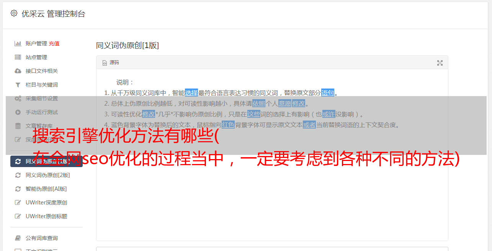Click the 优采云 管理控制台 title link
This screenshot has height=251, width=492.
click(x=53, y=14)
